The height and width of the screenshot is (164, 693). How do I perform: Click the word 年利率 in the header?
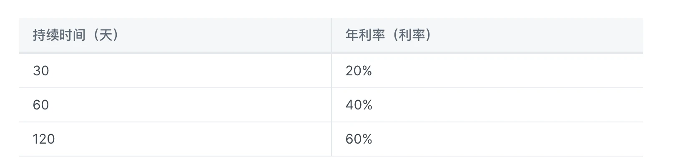[x=365, y=35]
